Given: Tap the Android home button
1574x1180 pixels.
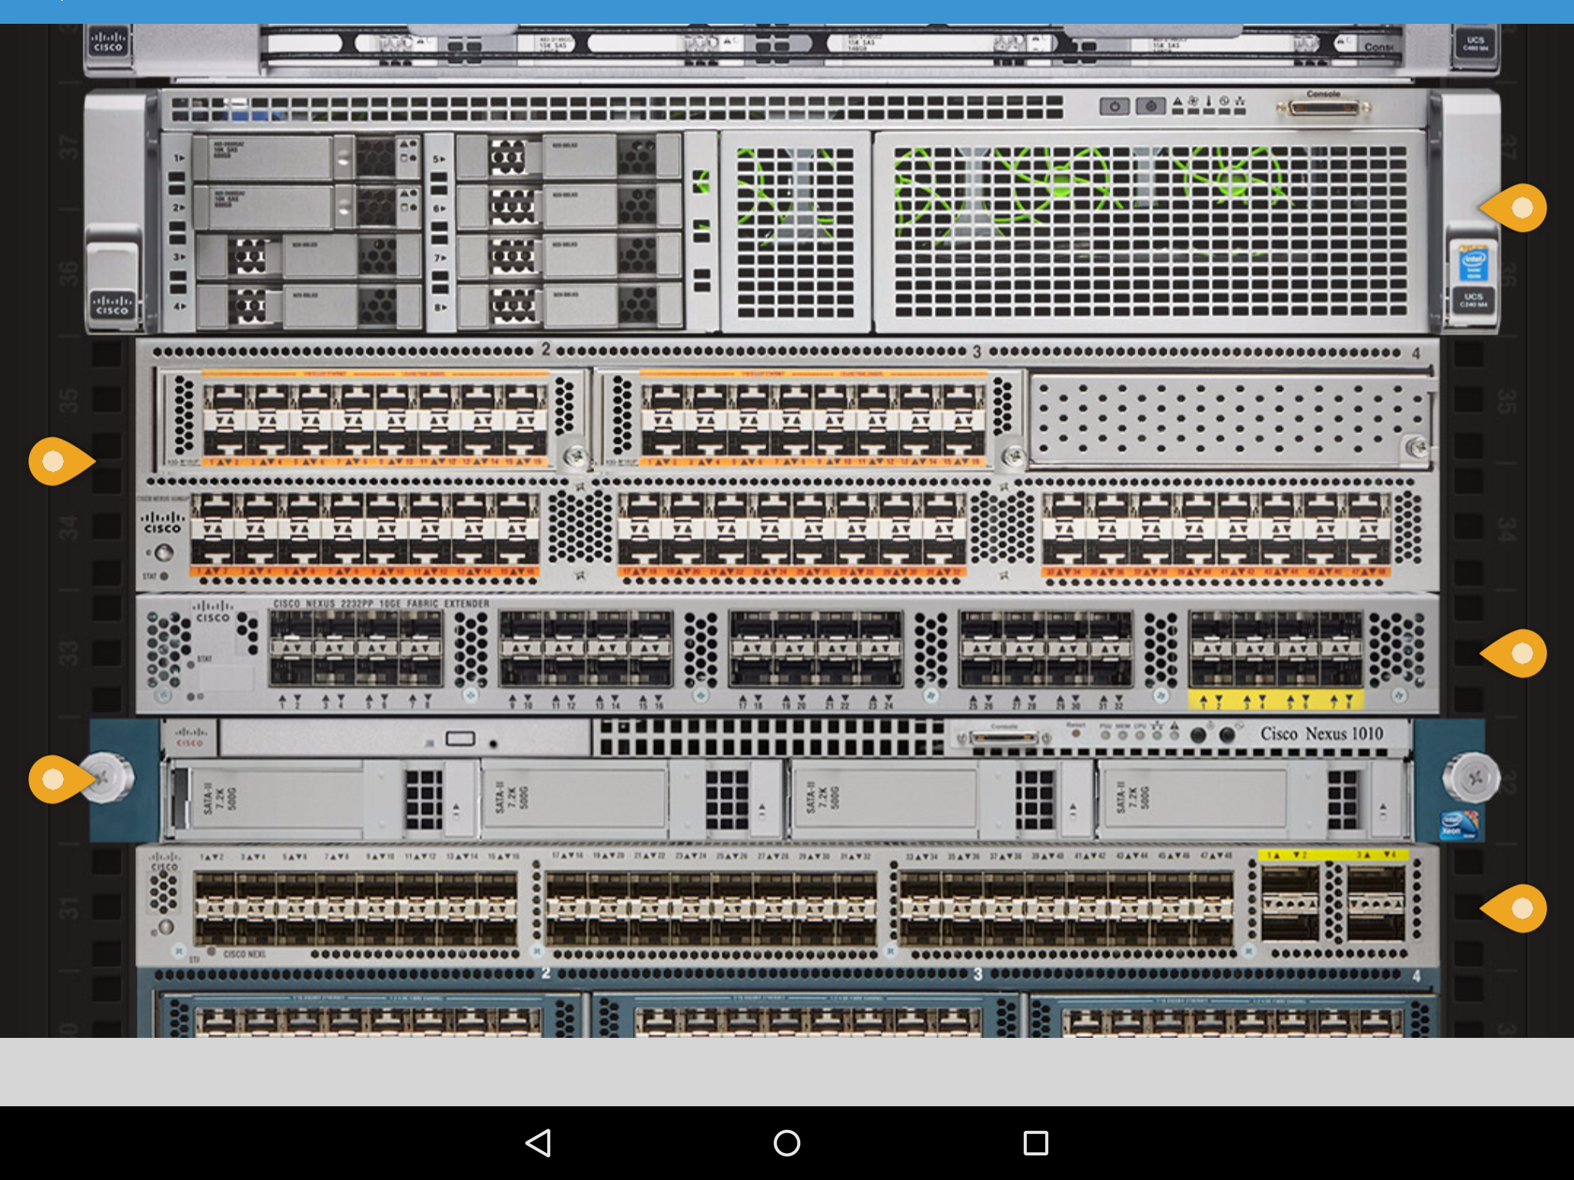Looking at the screenshot, I should tap(787, 1143).
